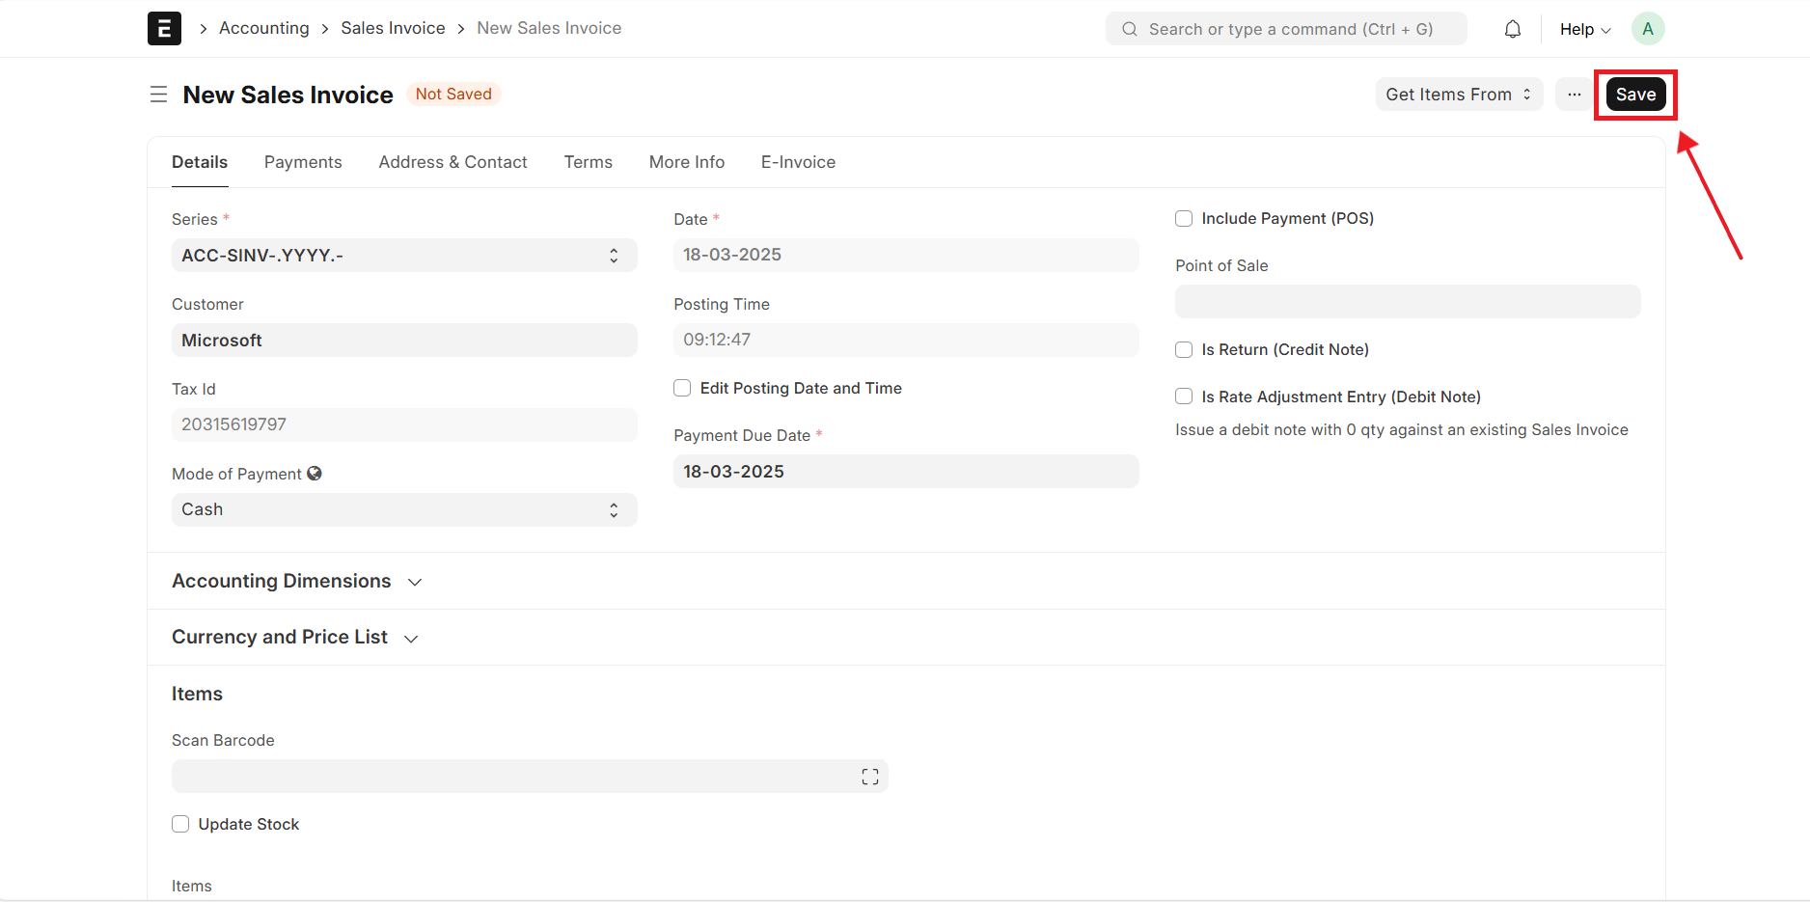Go to Sales Invoice breadcrumb link

click(393, 28)
